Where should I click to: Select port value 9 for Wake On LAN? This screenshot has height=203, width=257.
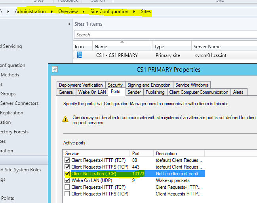tap(133, 180)
